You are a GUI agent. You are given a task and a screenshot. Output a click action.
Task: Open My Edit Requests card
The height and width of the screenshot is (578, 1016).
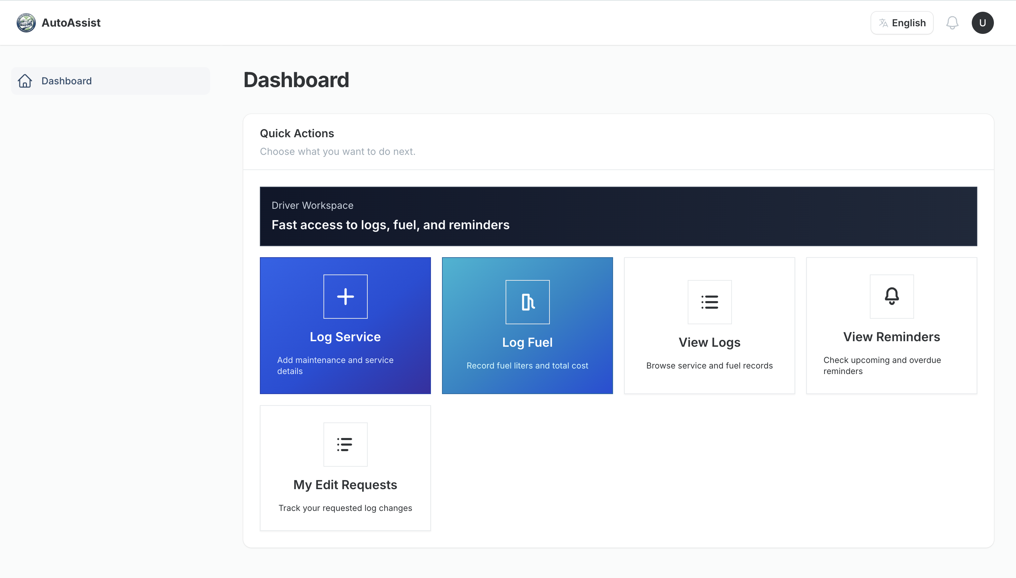tap(345, 468)
